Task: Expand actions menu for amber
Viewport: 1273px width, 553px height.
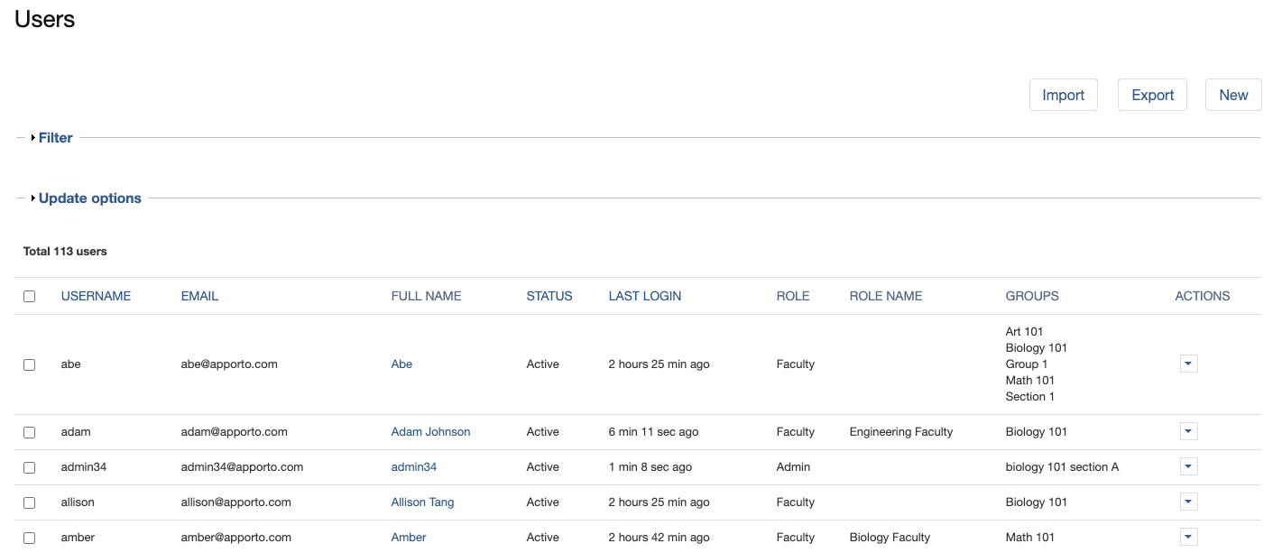Action: coord(1189,537)
